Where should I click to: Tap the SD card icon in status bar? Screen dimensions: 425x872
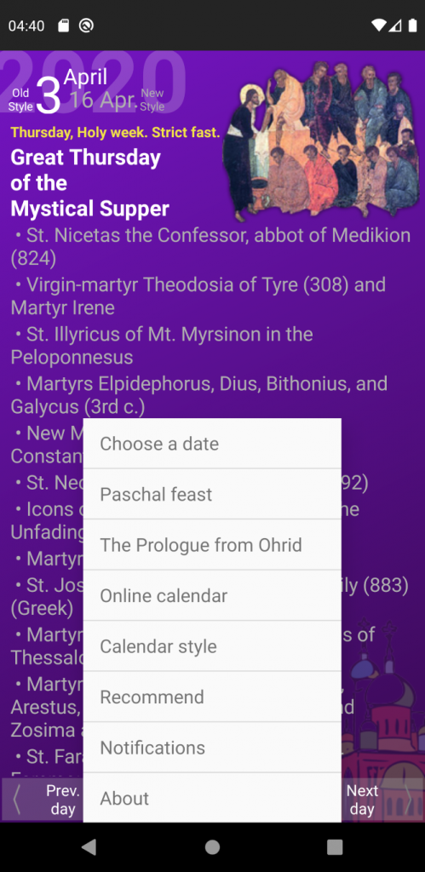(63, 26)
